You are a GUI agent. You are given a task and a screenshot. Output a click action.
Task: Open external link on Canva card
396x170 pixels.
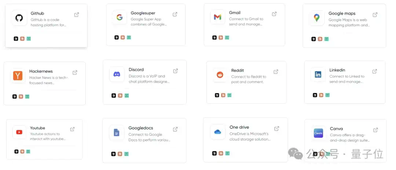375,130
